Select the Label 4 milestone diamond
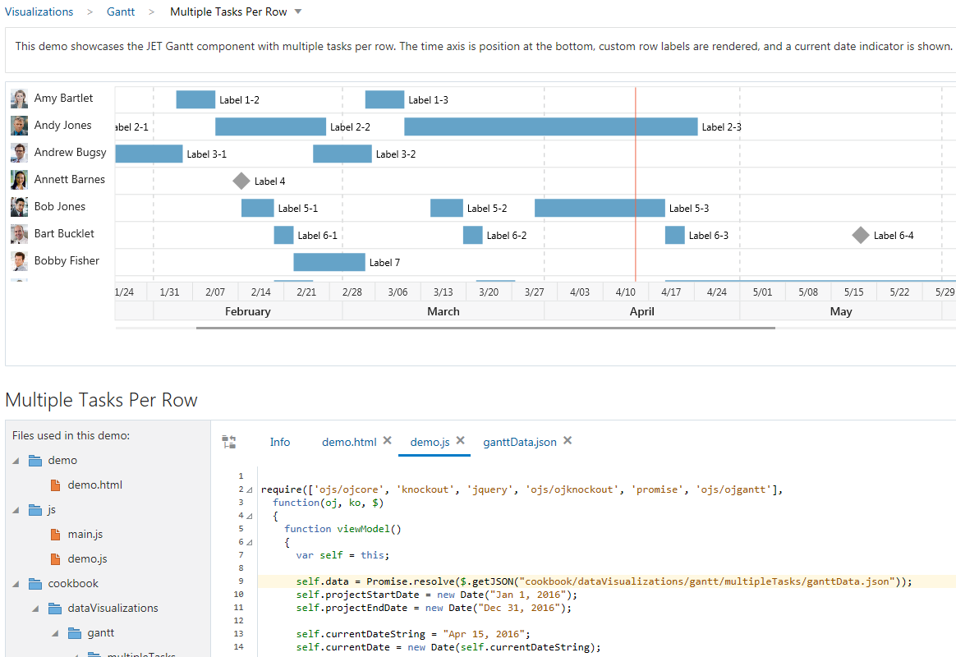The height and width of the screenshot is (657, 956). 241,180
